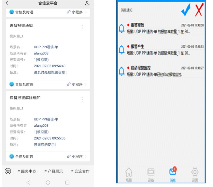Image resolution: width=213 pixels, height=187 pixels.
Task: Tap the bell icon beside 报警产生
Action: point(122,50)
